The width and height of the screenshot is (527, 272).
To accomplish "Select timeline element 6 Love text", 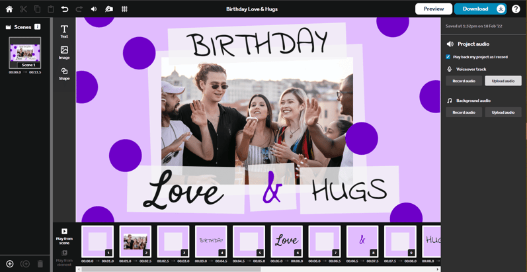I will [287, 242].
